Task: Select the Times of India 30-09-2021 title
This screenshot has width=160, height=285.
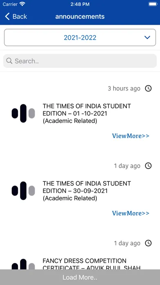Action: [87, 191]
